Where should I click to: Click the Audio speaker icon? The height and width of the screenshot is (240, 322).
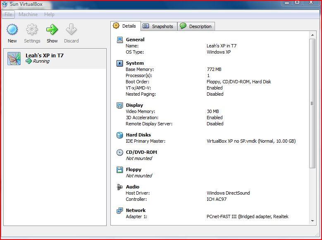pos(119,187)
